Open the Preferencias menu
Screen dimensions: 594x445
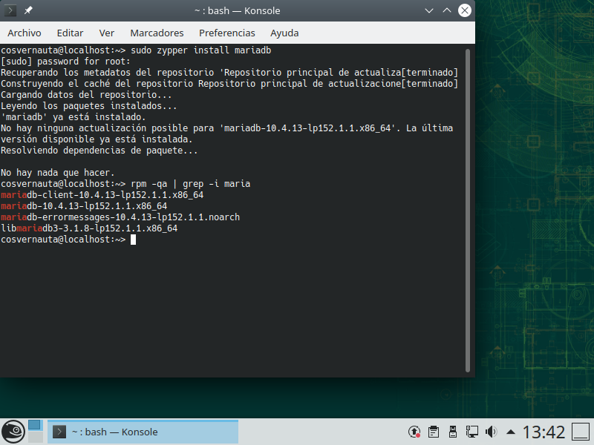point(227,33)
